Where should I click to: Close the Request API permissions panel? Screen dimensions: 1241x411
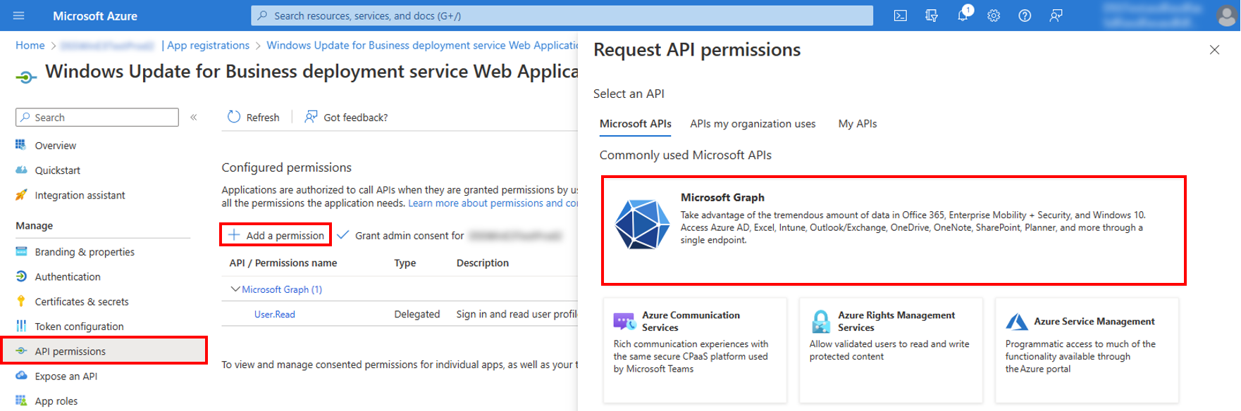click(x=1214, y=50)
